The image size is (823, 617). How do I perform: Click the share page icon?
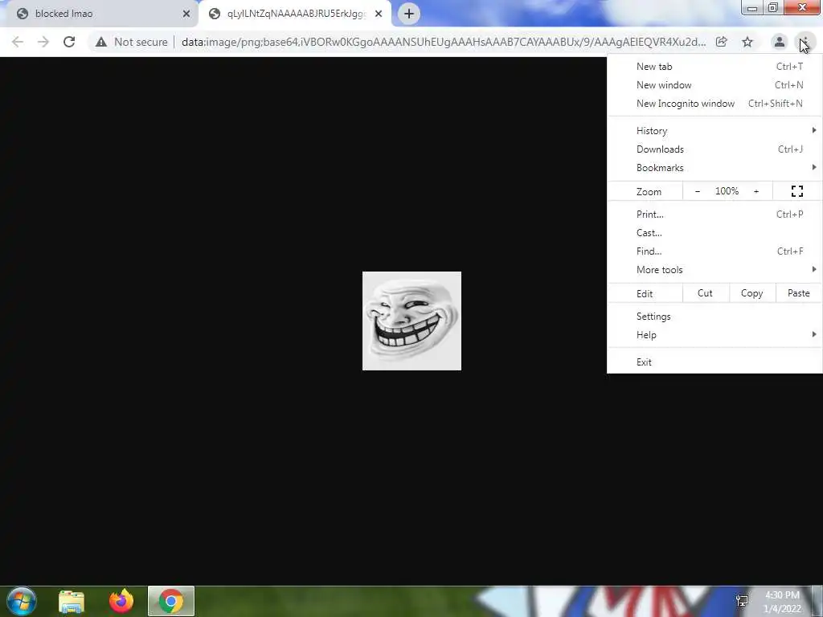(721, 42)
